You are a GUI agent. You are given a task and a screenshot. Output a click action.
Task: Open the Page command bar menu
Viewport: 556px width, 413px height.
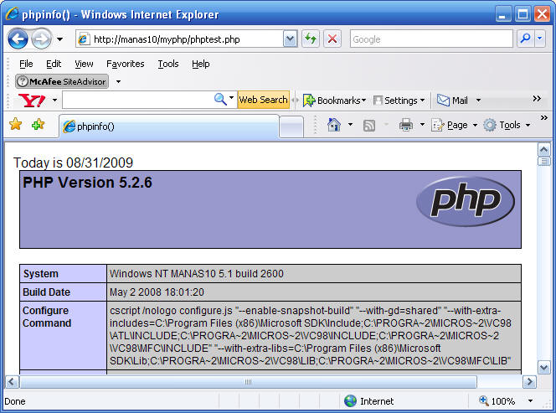pyautogui.click(x=454, y=125)
